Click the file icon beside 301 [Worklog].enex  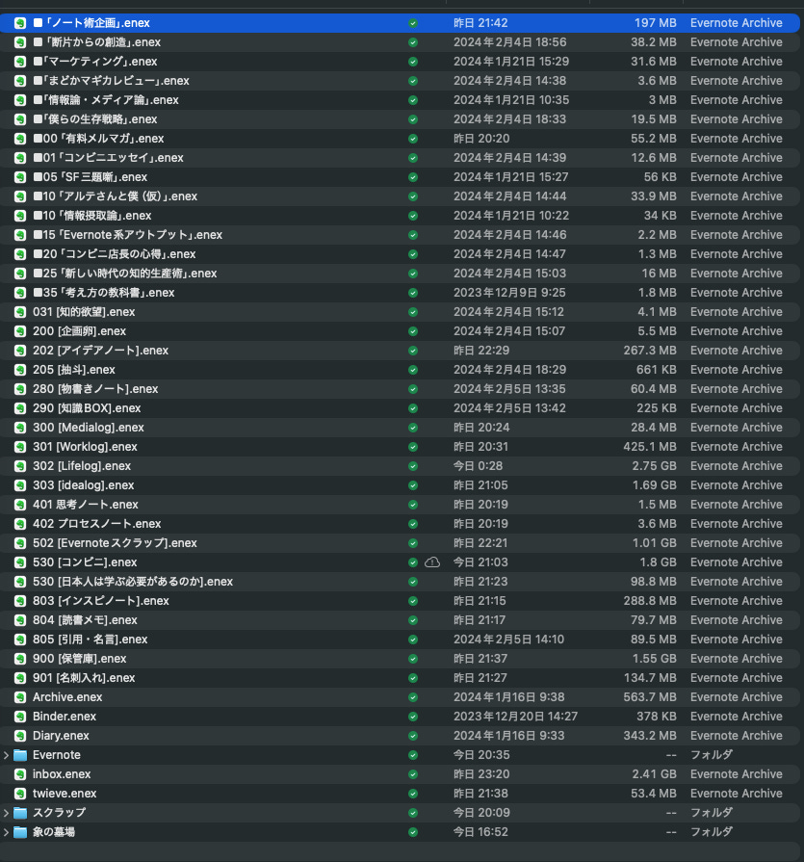(x=20, y=447)
